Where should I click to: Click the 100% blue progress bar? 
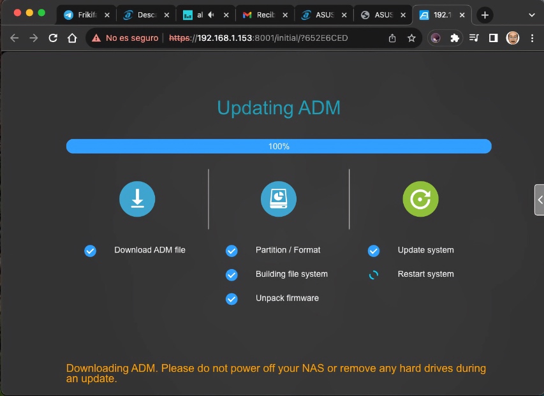tap(279, 146)
